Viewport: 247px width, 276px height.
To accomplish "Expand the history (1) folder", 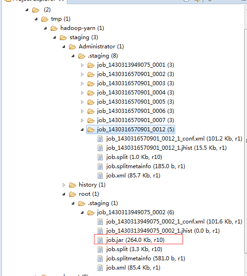I will [64, 185].
